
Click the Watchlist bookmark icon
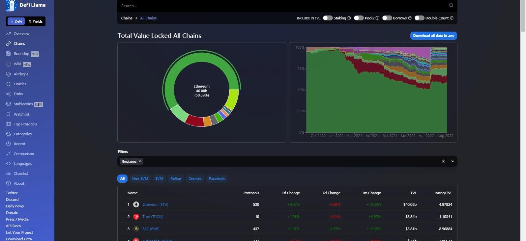click(9, 114)
